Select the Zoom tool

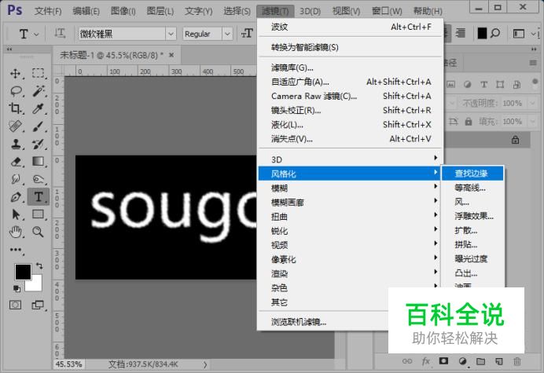39,232
